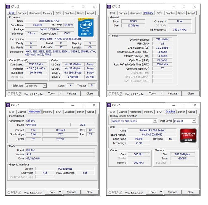The width and height of the screenshot is (208, 205).
Task: Select CPU tab in Mainboard window
Action: [11, 112]
